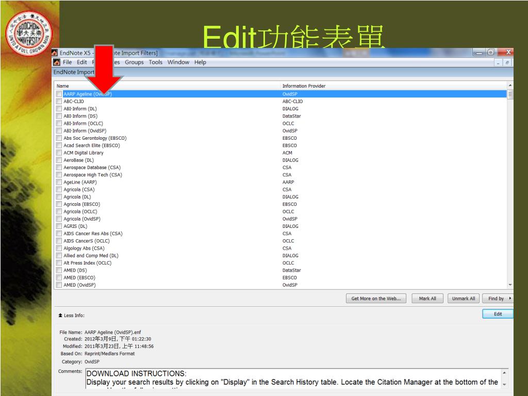Image resolution: width=528 pixels, height=396 pixels.
Task: Check the AeroBase (DL) checkbox
Action: pyautogui.click(x=59, y=160)
